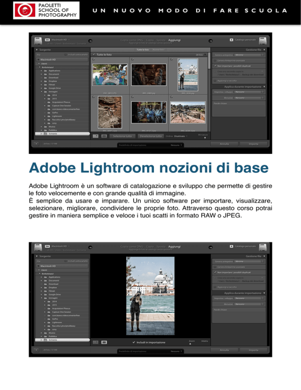This screenshot has height=390, width=301.
Task: Switch to the 'Tutte le foto' filter tab
Action: click(x=143, y=50)
